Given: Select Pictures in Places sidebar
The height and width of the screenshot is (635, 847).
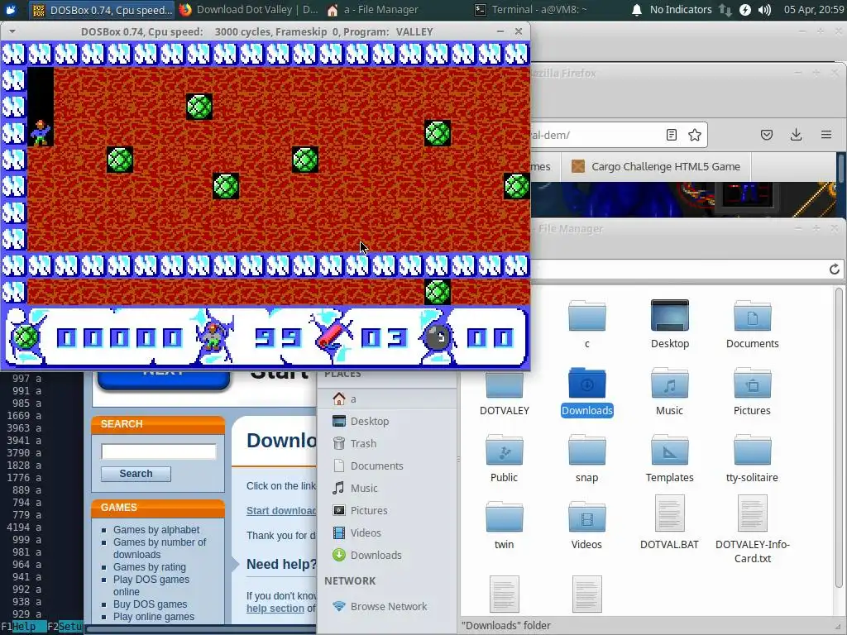Looking at the screenshot, I should click(x=387, y=510).
